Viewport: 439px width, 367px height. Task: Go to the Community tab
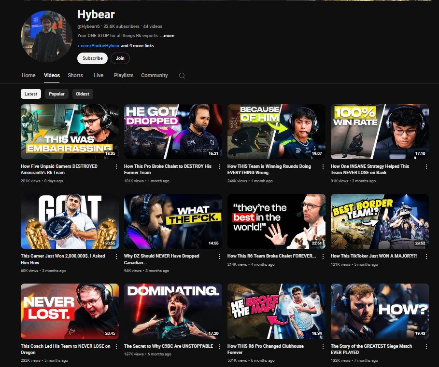tap(154, 76)
